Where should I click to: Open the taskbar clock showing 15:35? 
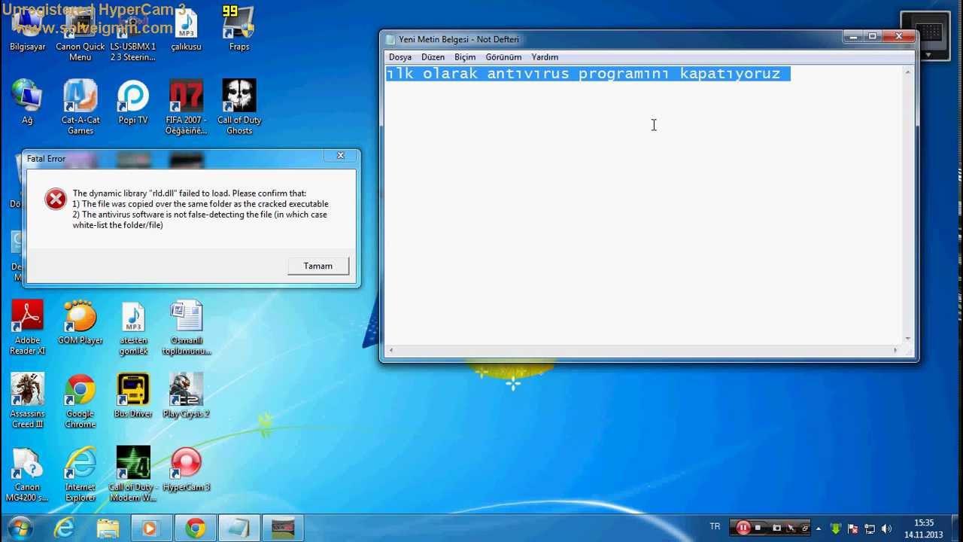point(924,528)
